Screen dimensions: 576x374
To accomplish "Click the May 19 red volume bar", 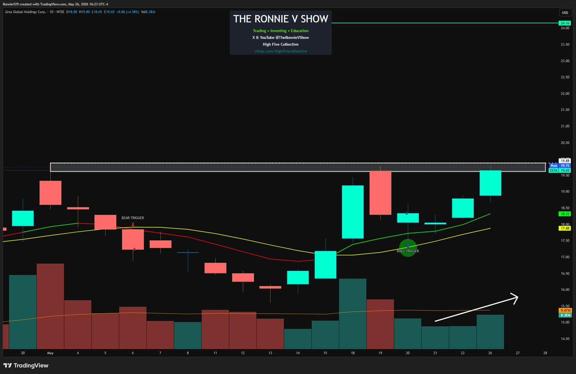I will [x=380, y=324].
